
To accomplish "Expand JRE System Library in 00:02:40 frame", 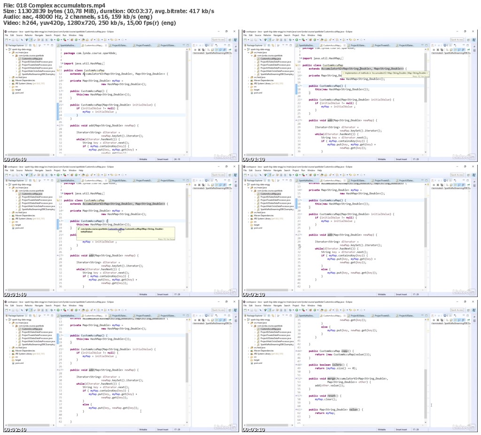I will (x=10, y=354).
